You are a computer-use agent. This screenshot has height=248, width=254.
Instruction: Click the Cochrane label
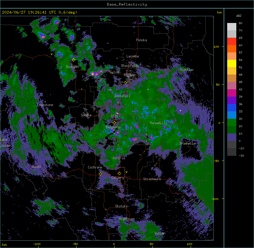coord(95,167)
